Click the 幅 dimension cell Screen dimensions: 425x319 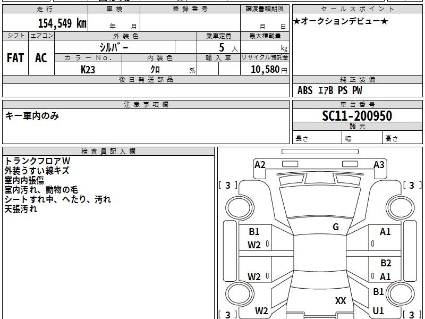tap(362, 137)
